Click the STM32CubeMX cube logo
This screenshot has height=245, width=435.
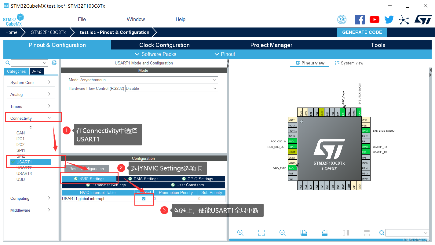(13, 20)
